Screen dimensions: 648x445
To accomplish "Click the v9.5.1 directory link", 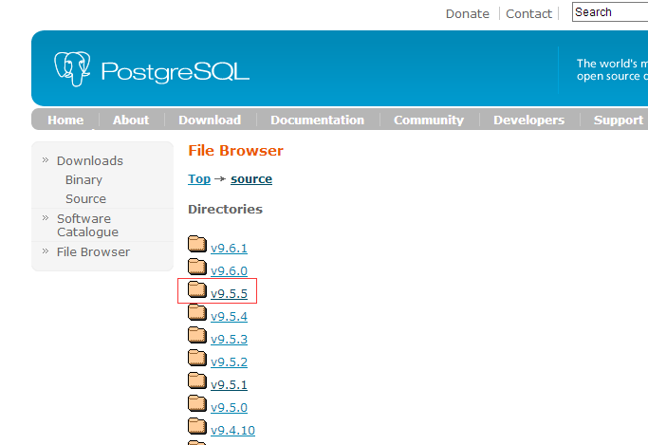I will (229, 384).
